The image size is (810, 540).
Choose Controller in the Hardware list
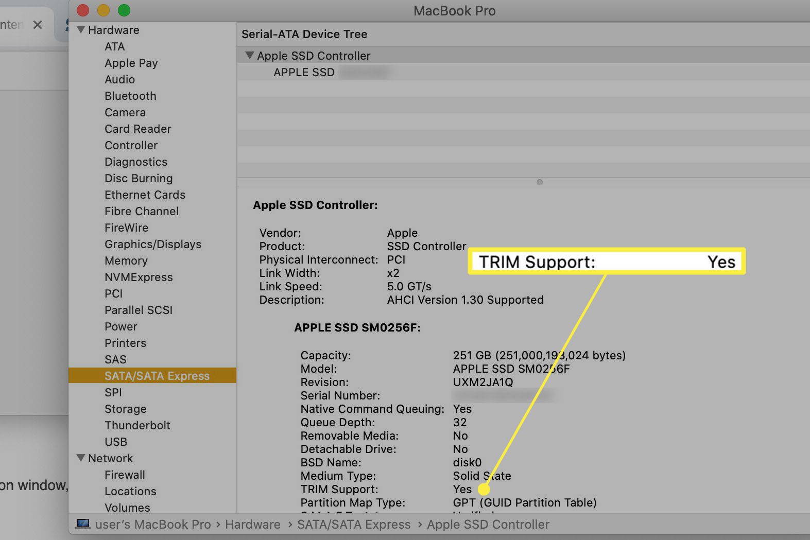coord(131,145)
